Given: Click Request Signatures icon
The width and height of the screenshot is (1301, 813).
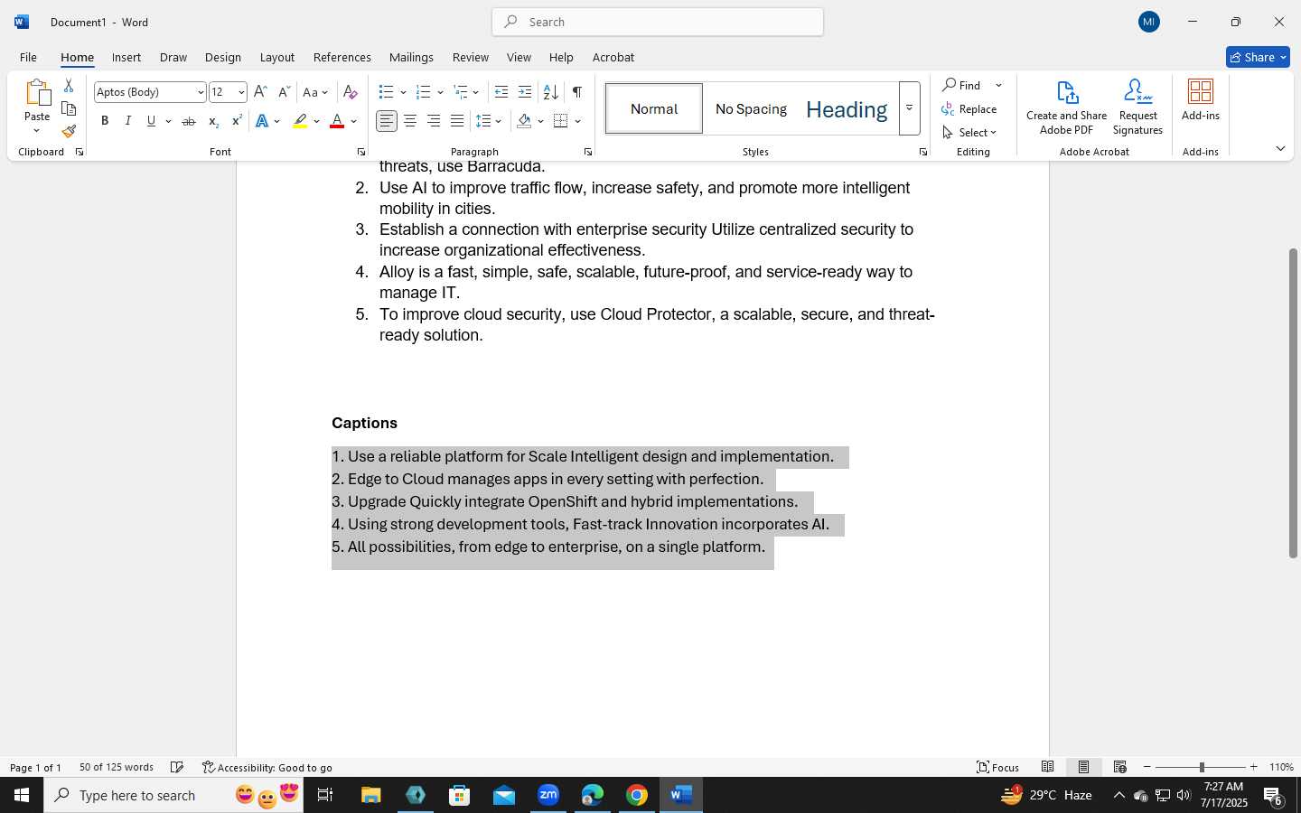Looking at the screenshot, I should pos(1137,107).
